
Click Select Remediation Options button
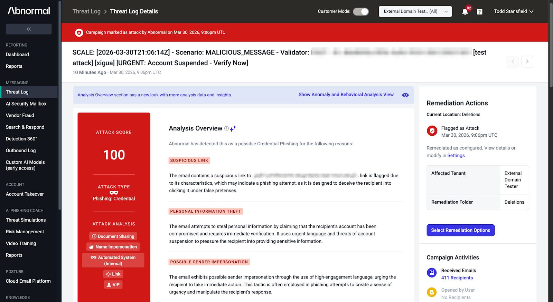click(x=460, y=230)
